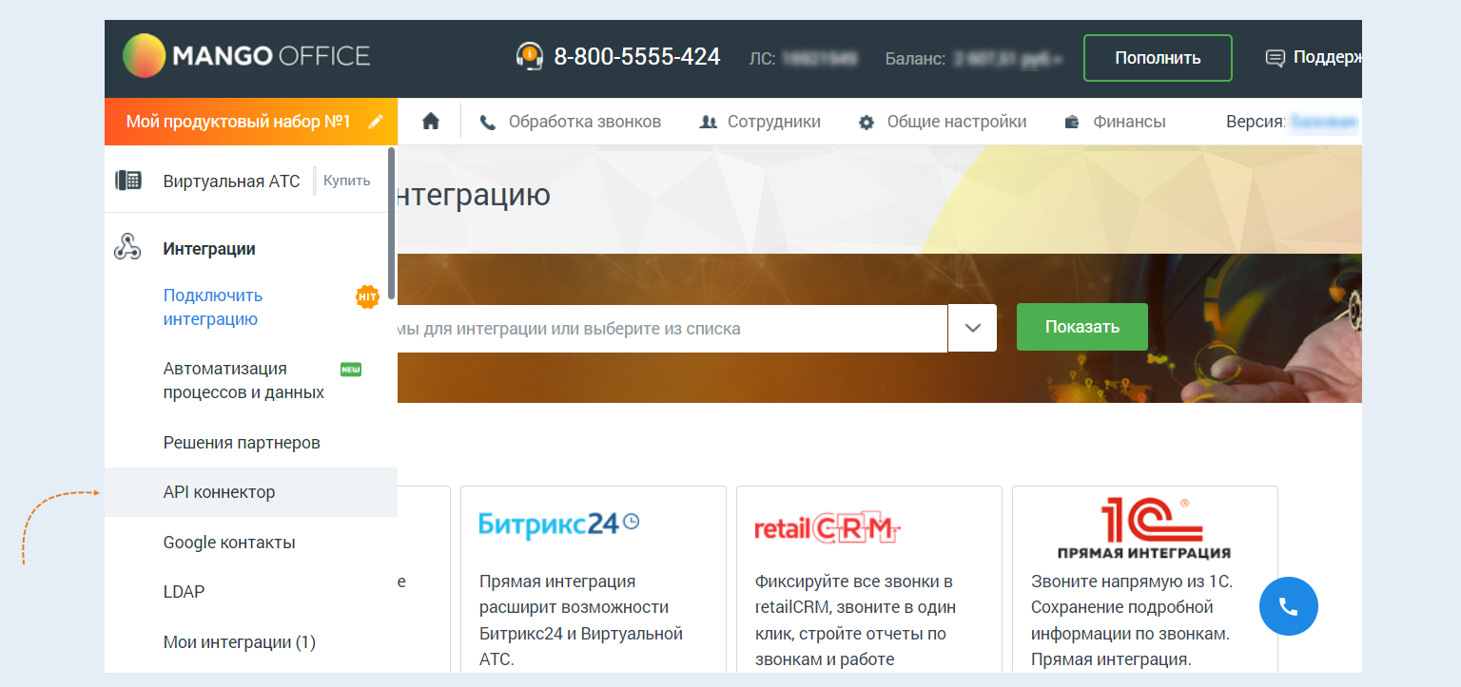Click the blue floating phone call button

[1288, 606]
